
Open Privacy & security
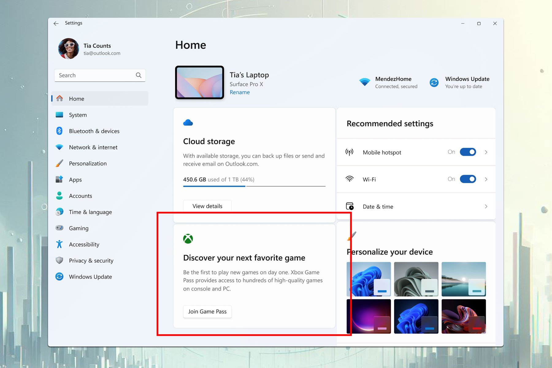(100, 260)
